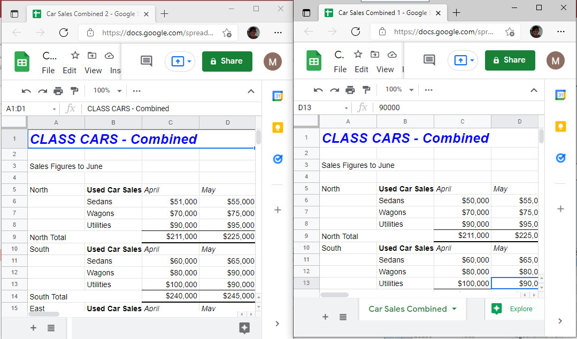The height and width of the screenshot is (339, 577).
Task: Click the Share button
Action: pyautogui.click(x=509, y=60)
